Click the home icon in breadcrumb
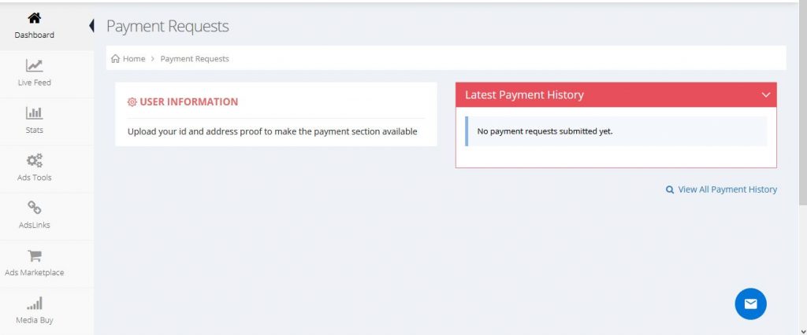This screenshot has width=807, height=335. [x=115, y=58]
